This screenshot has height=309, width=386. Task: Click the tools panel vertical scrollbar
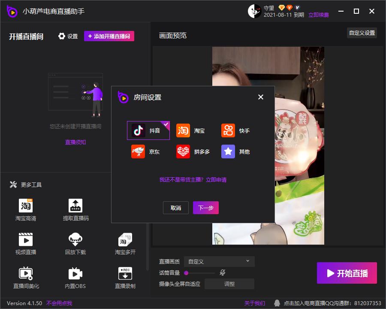point(148,246)
